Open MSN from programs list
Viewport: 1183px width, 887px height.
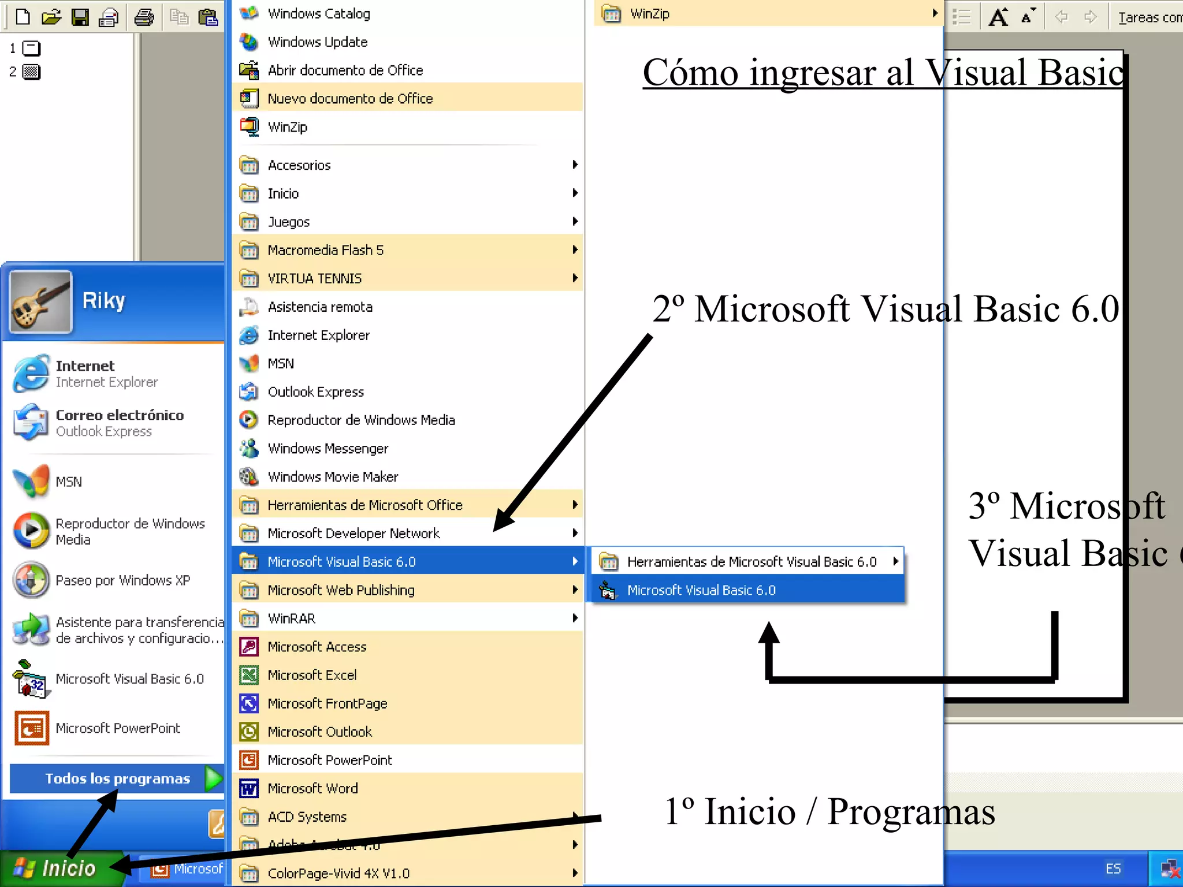pyautogui.click(x=408, y=363)
